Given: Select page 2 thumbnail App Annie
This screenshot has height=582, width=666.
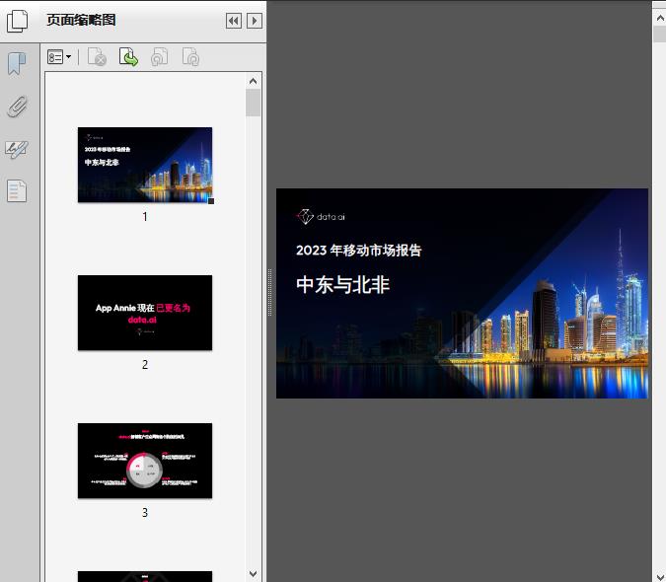Looking at the screenshot, I should tap(145, 313).
